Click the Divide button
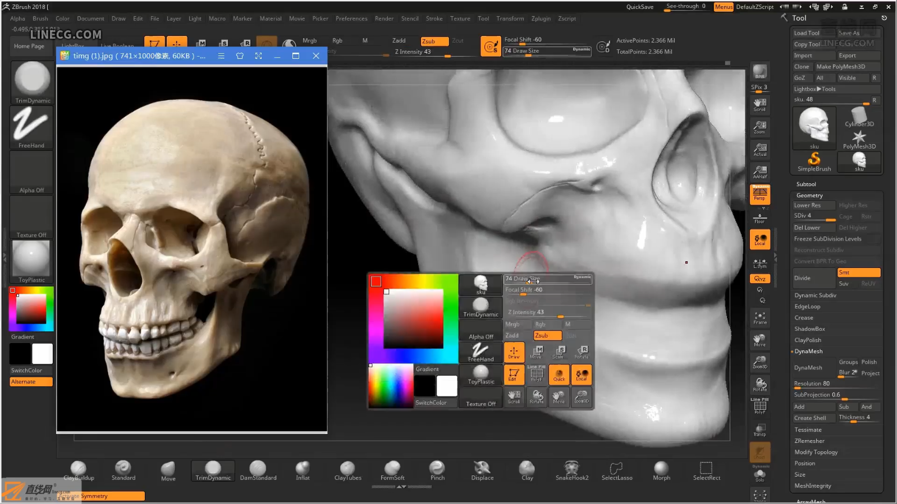 click(814, 278)
